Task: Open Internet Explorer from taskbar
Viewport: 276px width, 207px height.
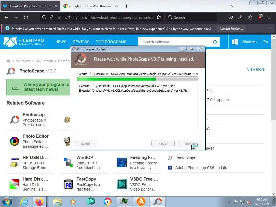Action: [24, 202]
